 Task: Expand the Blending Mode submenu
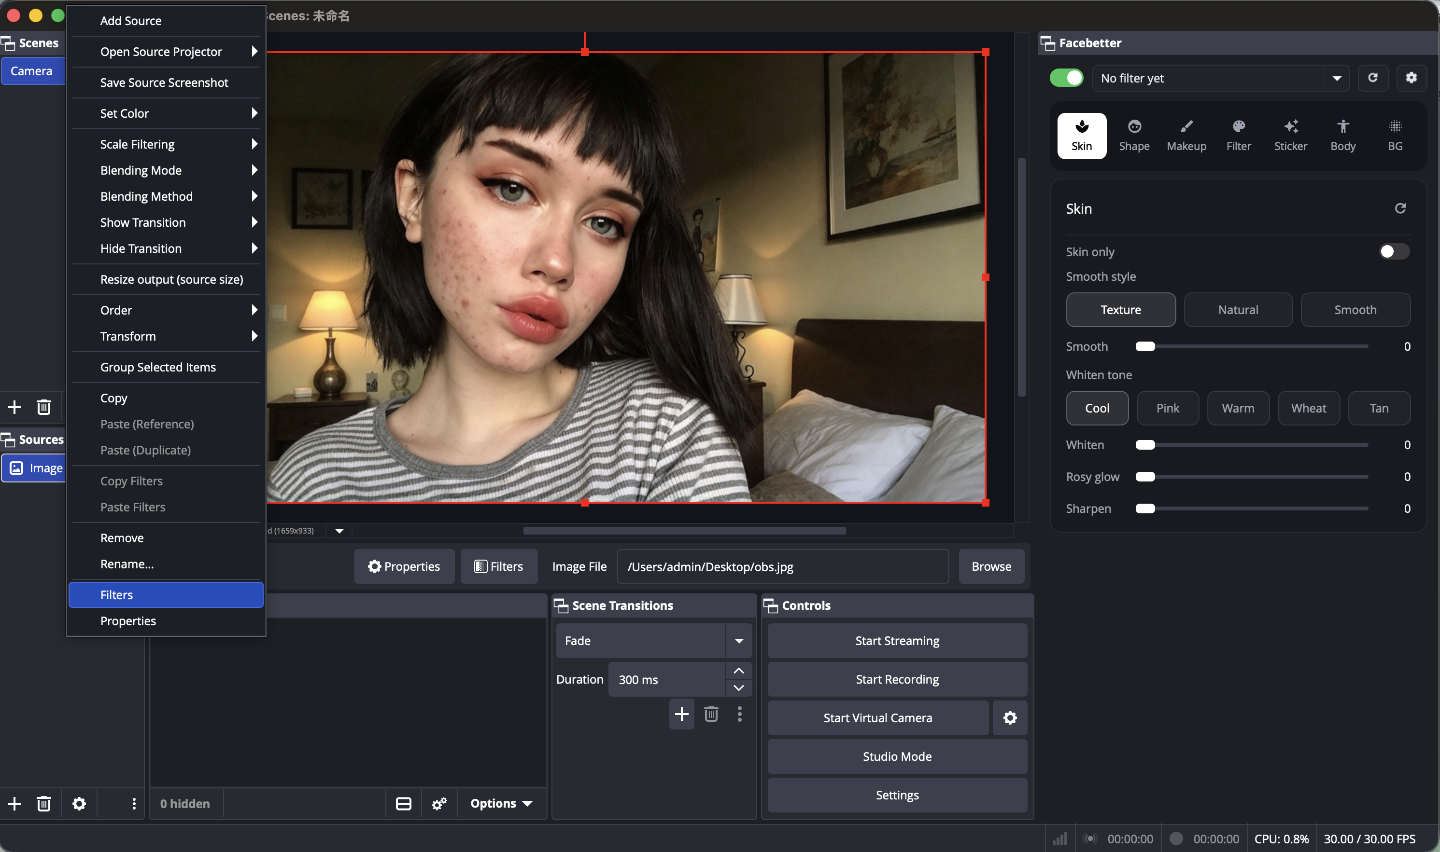166,170
